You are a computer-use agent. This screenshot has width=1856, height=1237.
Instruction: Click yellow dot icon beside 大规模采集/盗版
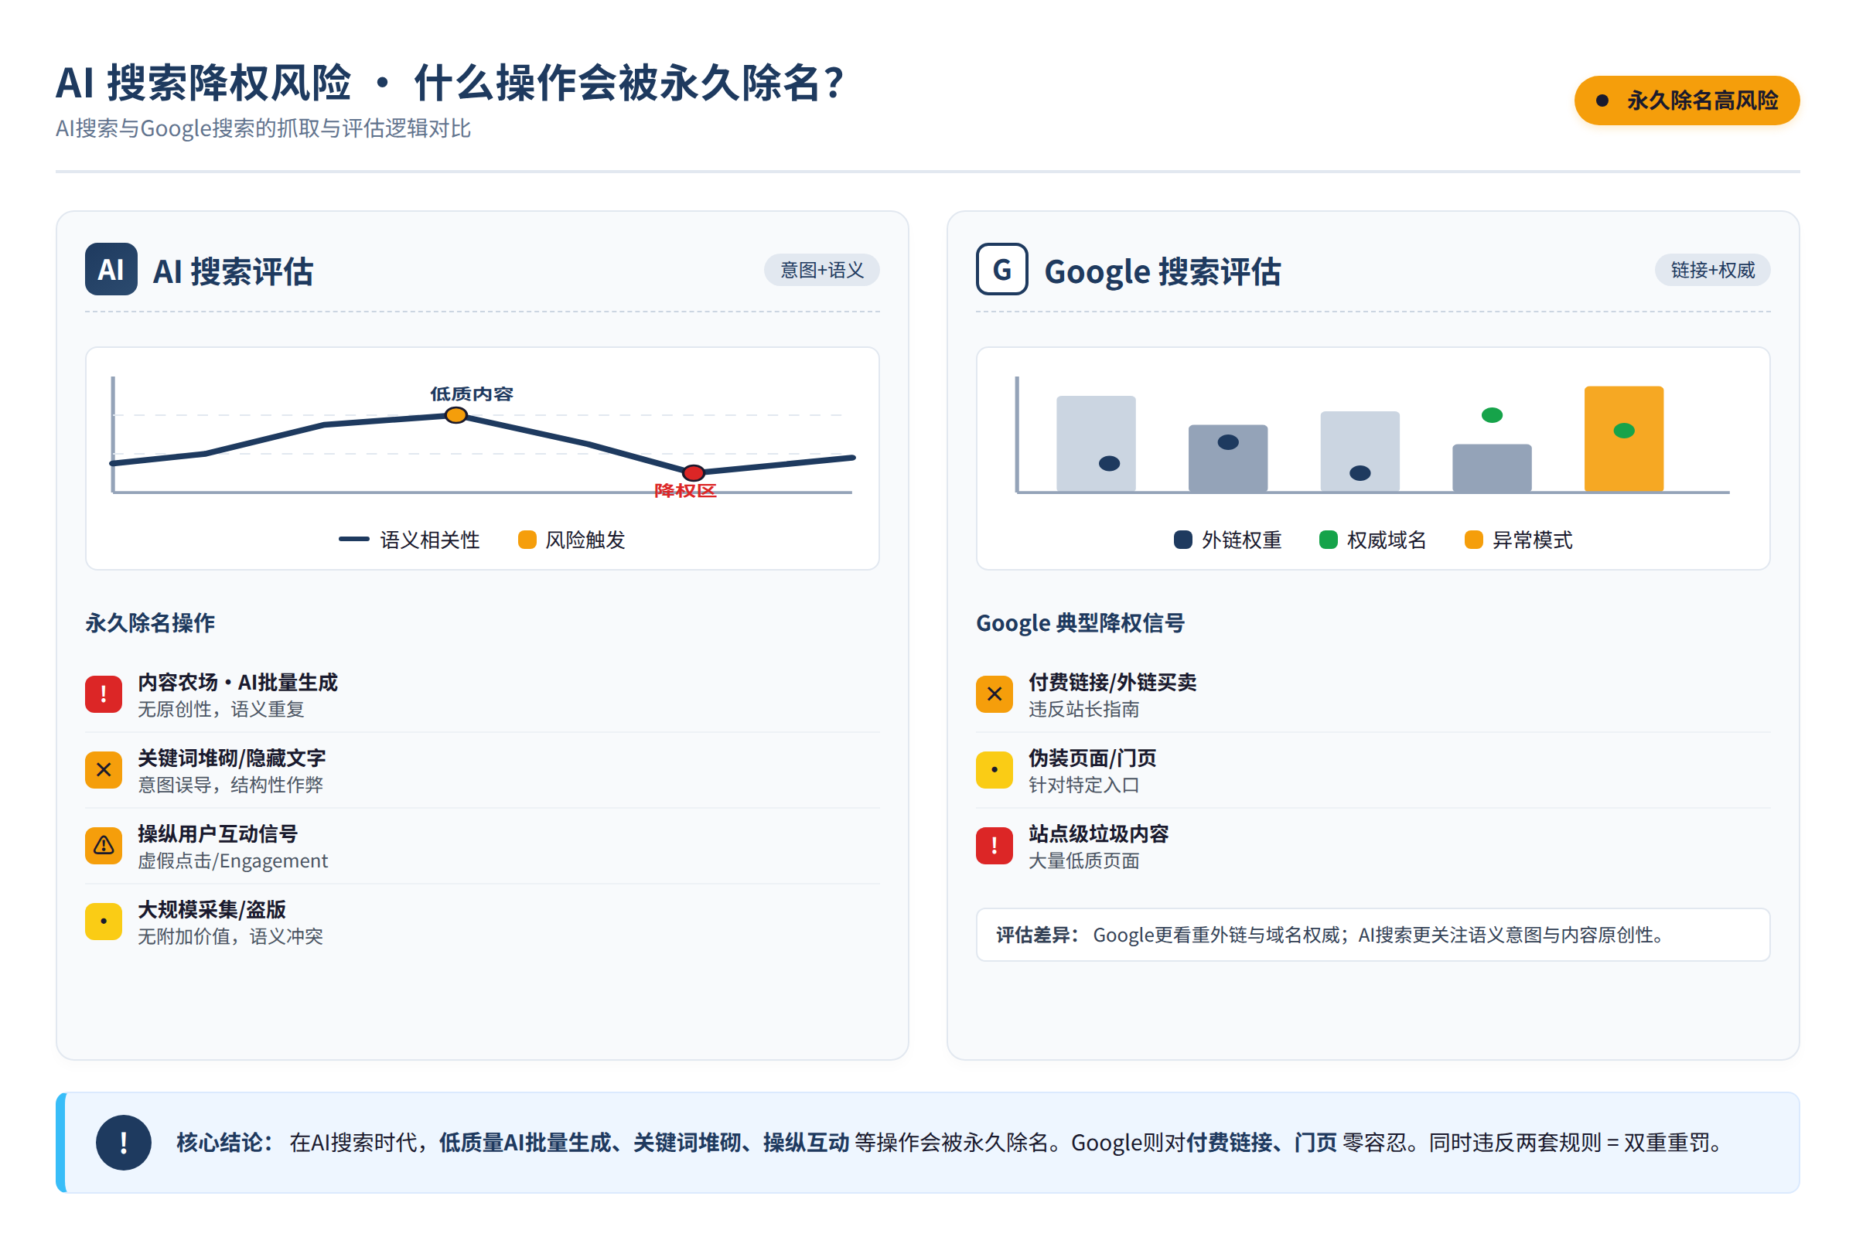pyautogui.click(x=104, y=922)
